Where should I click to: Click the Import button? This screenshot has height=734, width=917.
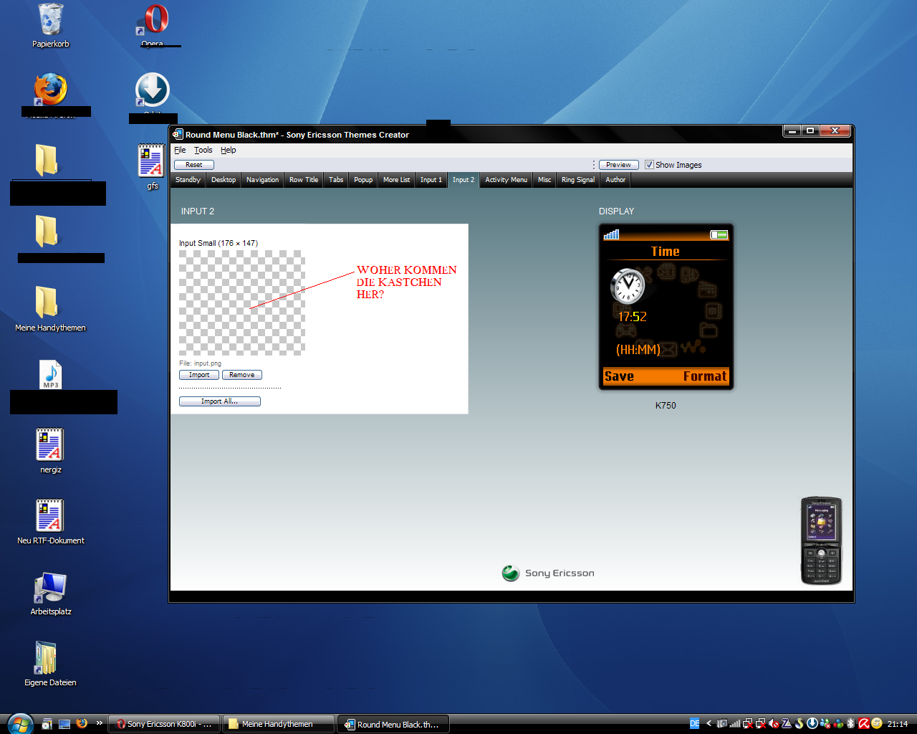(x=199, y=375)
